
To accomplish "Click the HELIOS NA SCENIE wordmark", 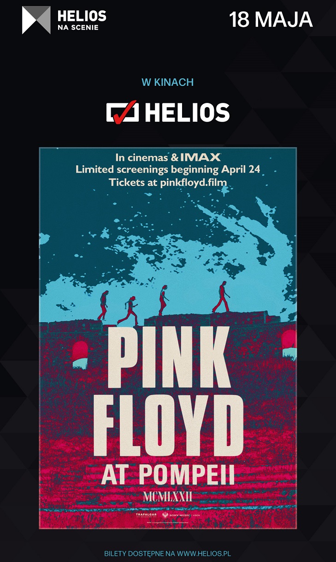I will [x=82, y=20].
